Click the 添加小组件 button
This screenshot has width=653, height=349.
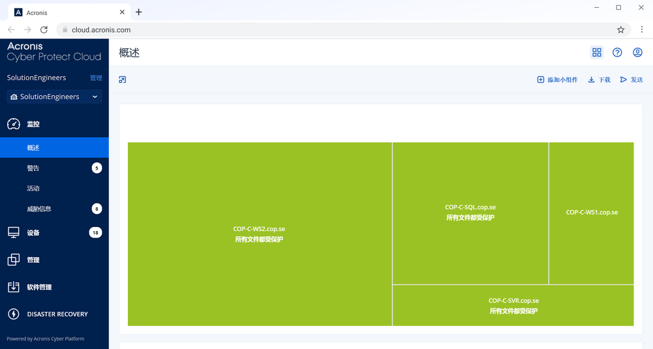tap(557, 80)
